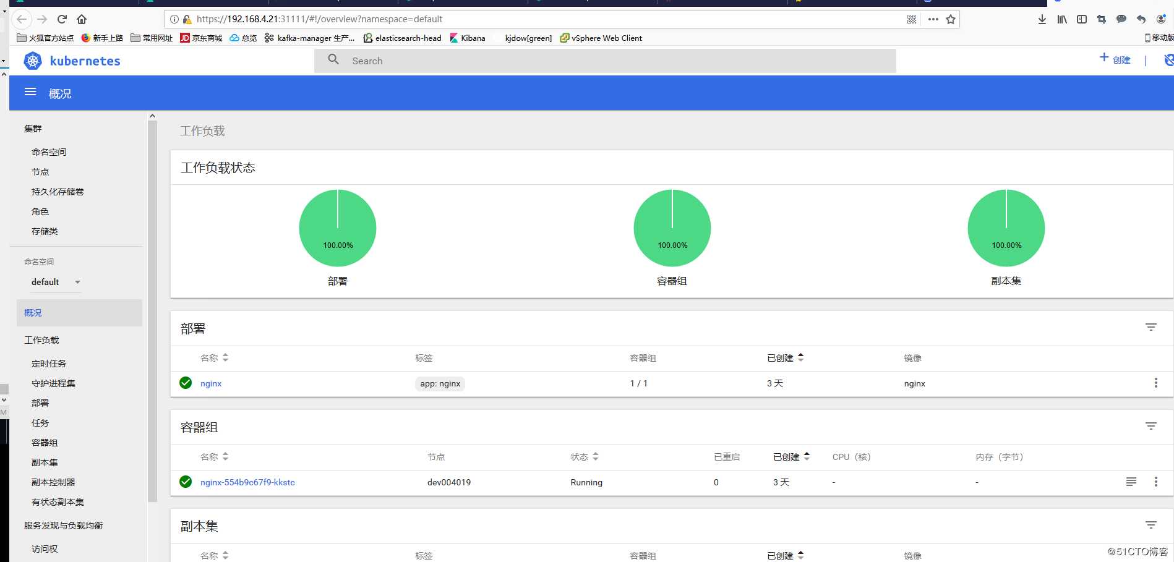Open 副本控制器 in sidebar

(53, 482)
